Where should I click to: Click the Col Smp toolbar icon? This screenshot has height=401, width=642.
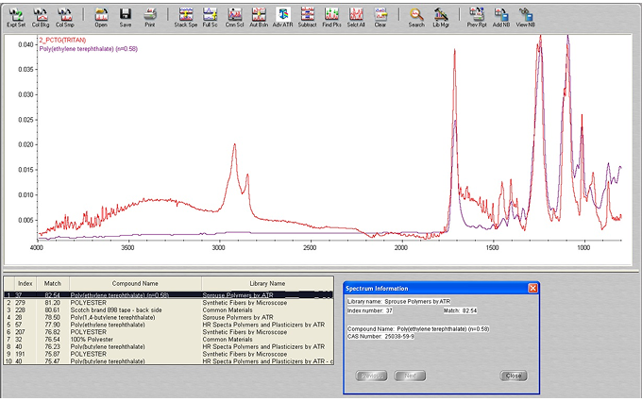click(x=65, y=16)
